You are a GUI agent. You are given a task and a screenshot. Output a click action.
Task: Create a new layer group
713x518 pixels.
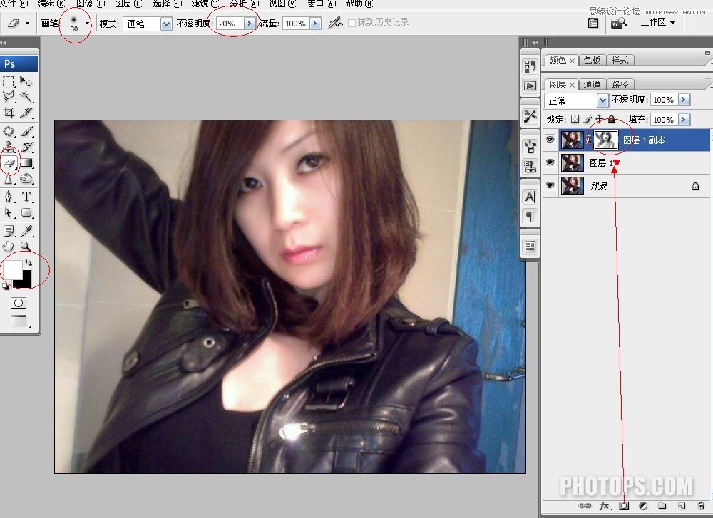tap(662, 506)
